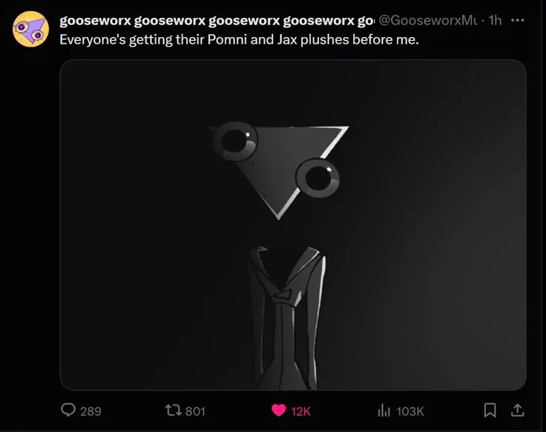
Task: Open the gooseworx profile avatar
Action: click(30, 29)
